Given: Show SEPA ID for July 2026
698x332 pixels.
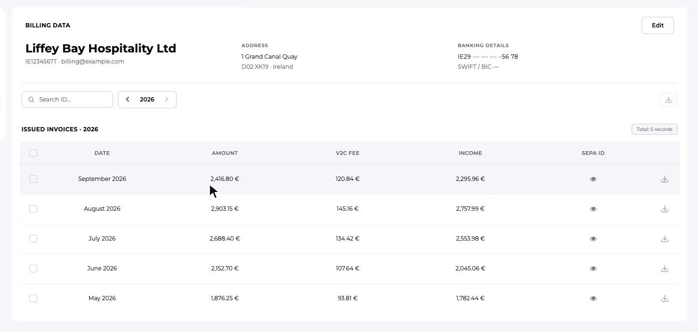Looking at the screenshot, I should pos(593,239).
